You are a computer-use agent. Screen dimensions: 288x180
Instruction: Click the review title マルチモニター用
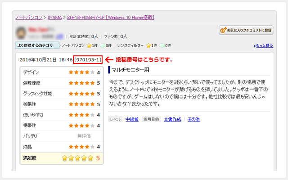pyautogui.click(x=130, y=70)
